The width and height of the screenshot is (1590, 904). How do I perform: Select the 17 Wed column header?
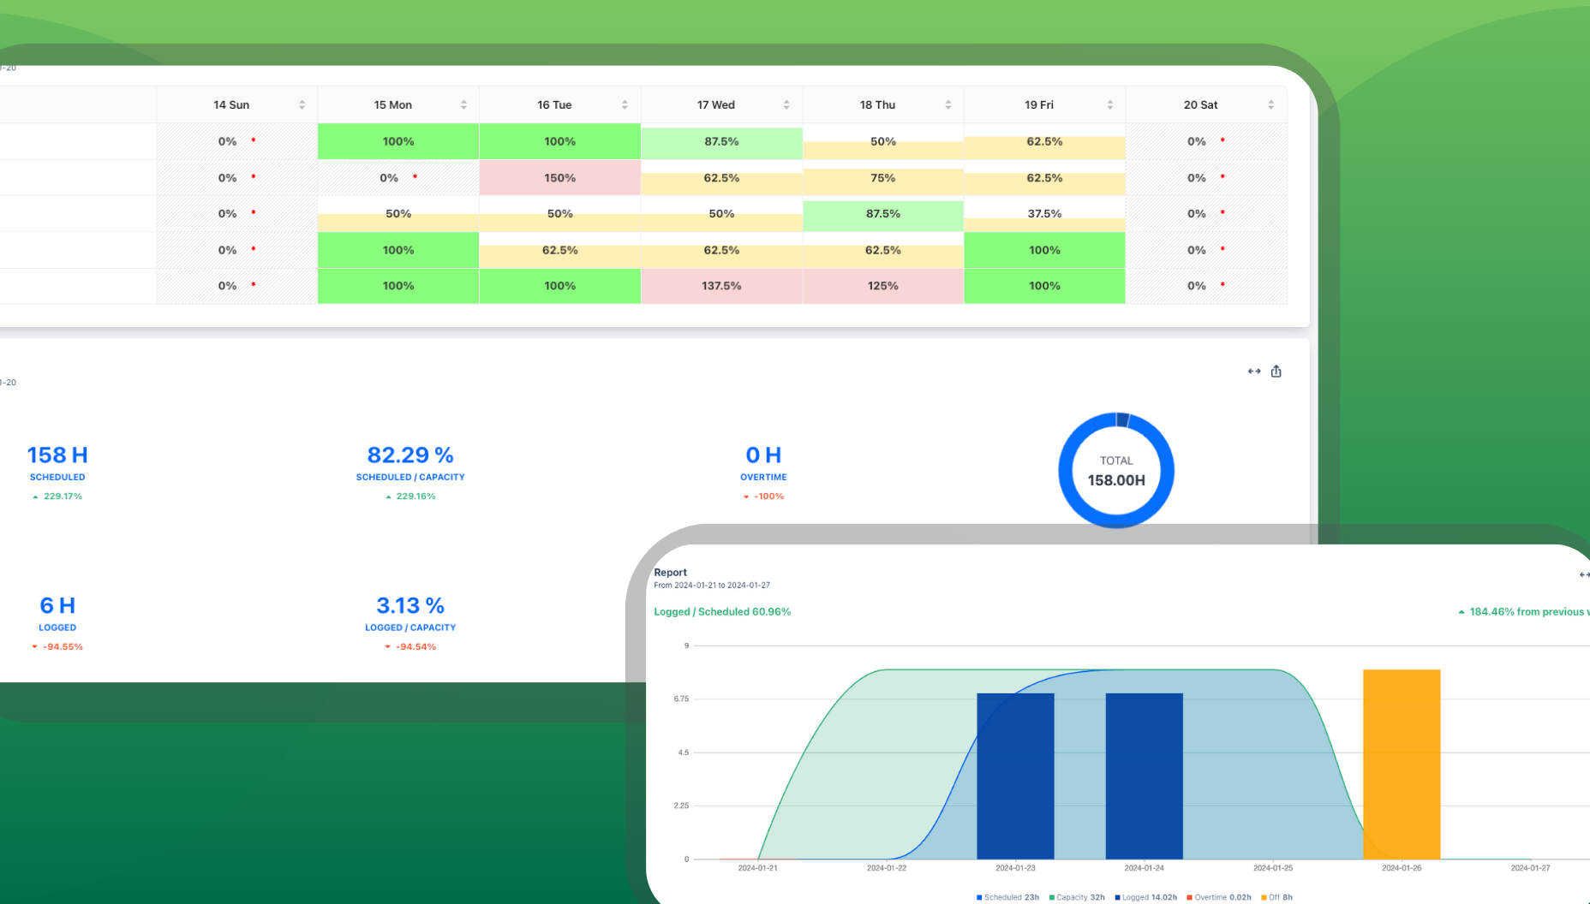[721, 104]
